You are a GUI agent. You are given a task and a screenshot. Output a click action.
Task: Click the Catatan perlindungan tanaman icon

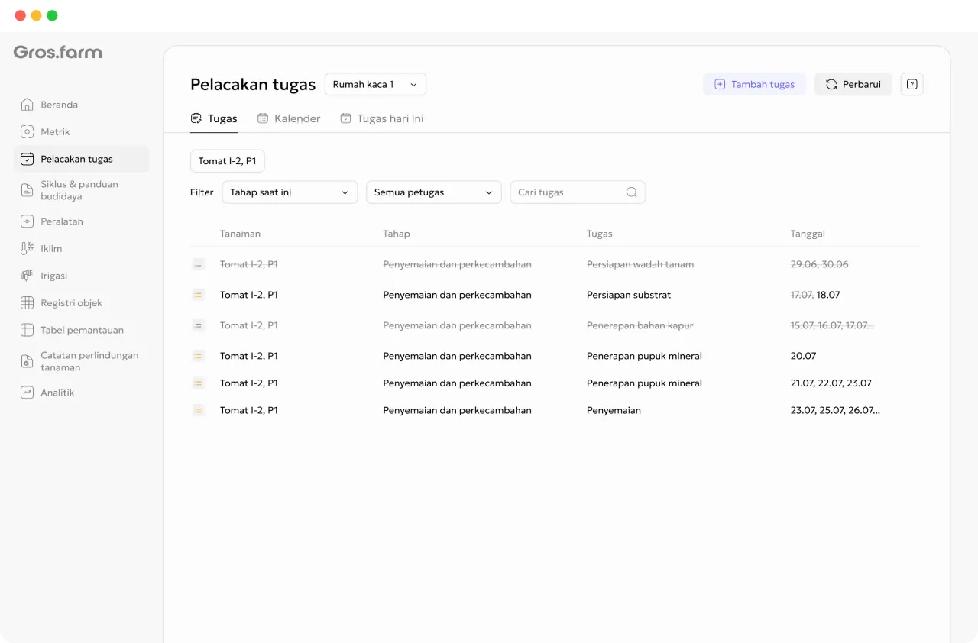tap(27, 361)
